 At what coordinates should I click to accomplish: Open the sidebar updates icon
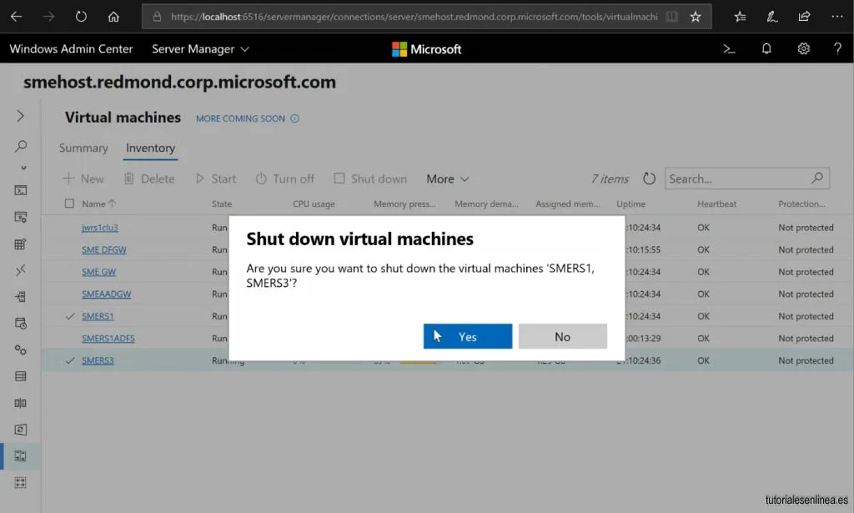pyautogui.click(x=21, y=430)
